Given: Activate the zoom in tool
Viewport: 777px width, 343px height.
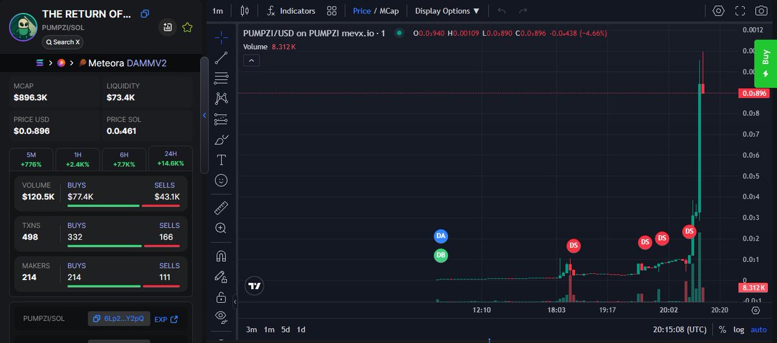Looking at the screenshot, I should point(221,228).
